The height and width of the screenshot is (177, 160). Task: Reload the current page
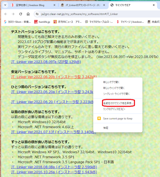(x=20, y=14)
